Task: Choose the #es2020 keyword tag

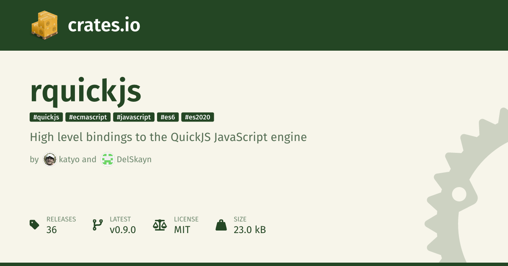Action: pyautogui.click(x=198, y=117)
